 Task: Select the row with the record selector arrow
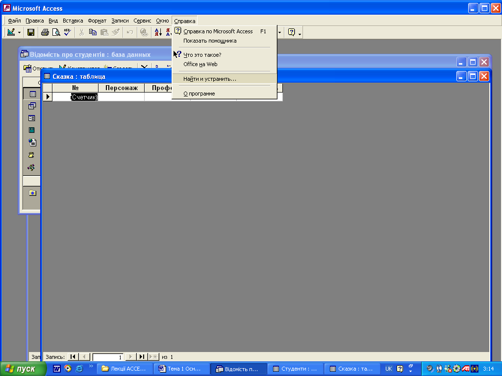(x=48, y=96)
